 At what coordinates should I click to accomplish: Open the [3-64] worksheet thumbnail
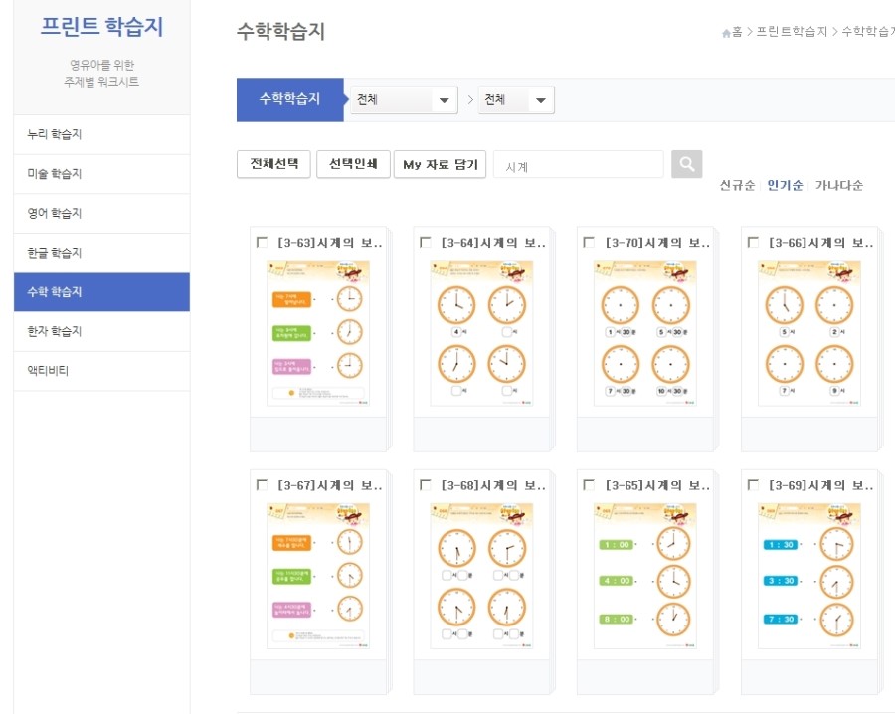pyautogui.click(x=481, y=333)
